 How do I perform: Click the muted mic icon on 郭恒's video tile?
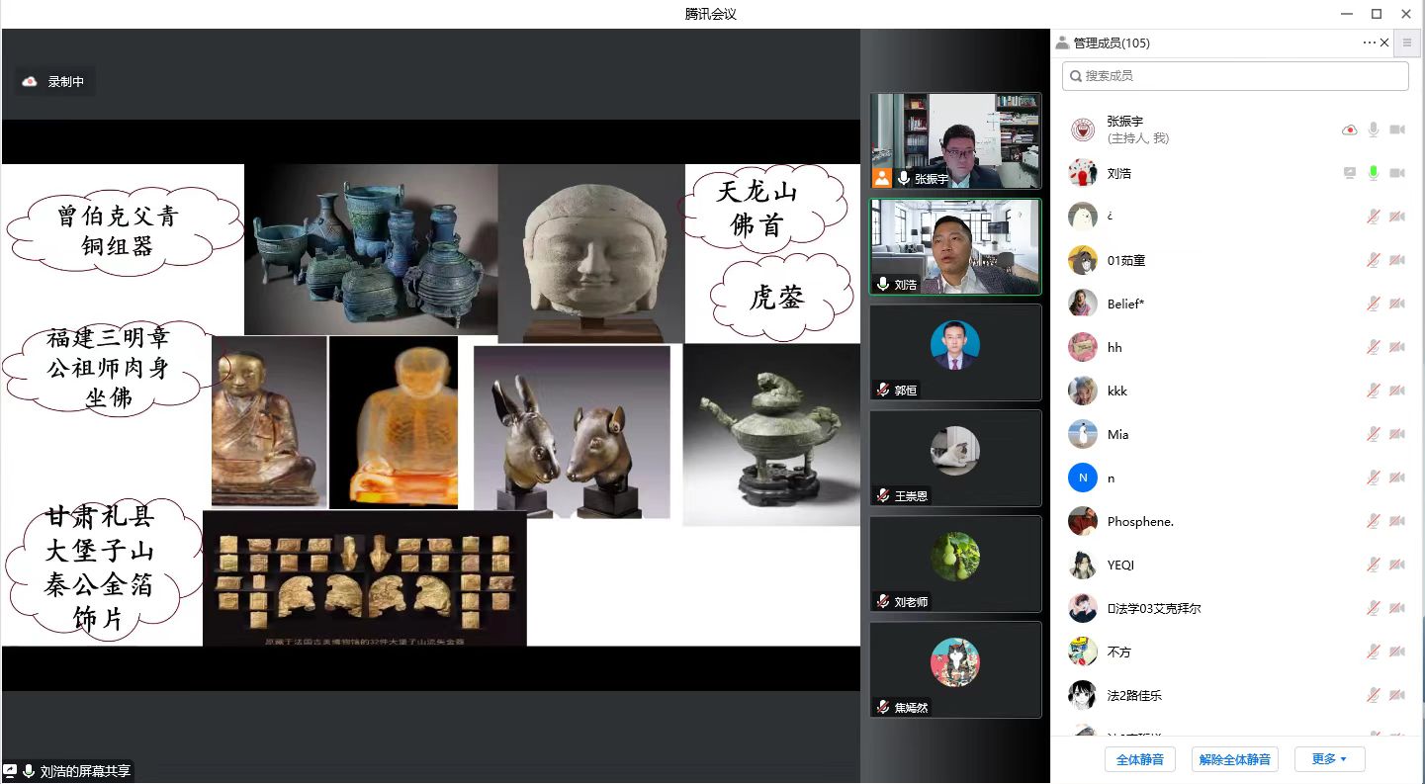[882, 391]
